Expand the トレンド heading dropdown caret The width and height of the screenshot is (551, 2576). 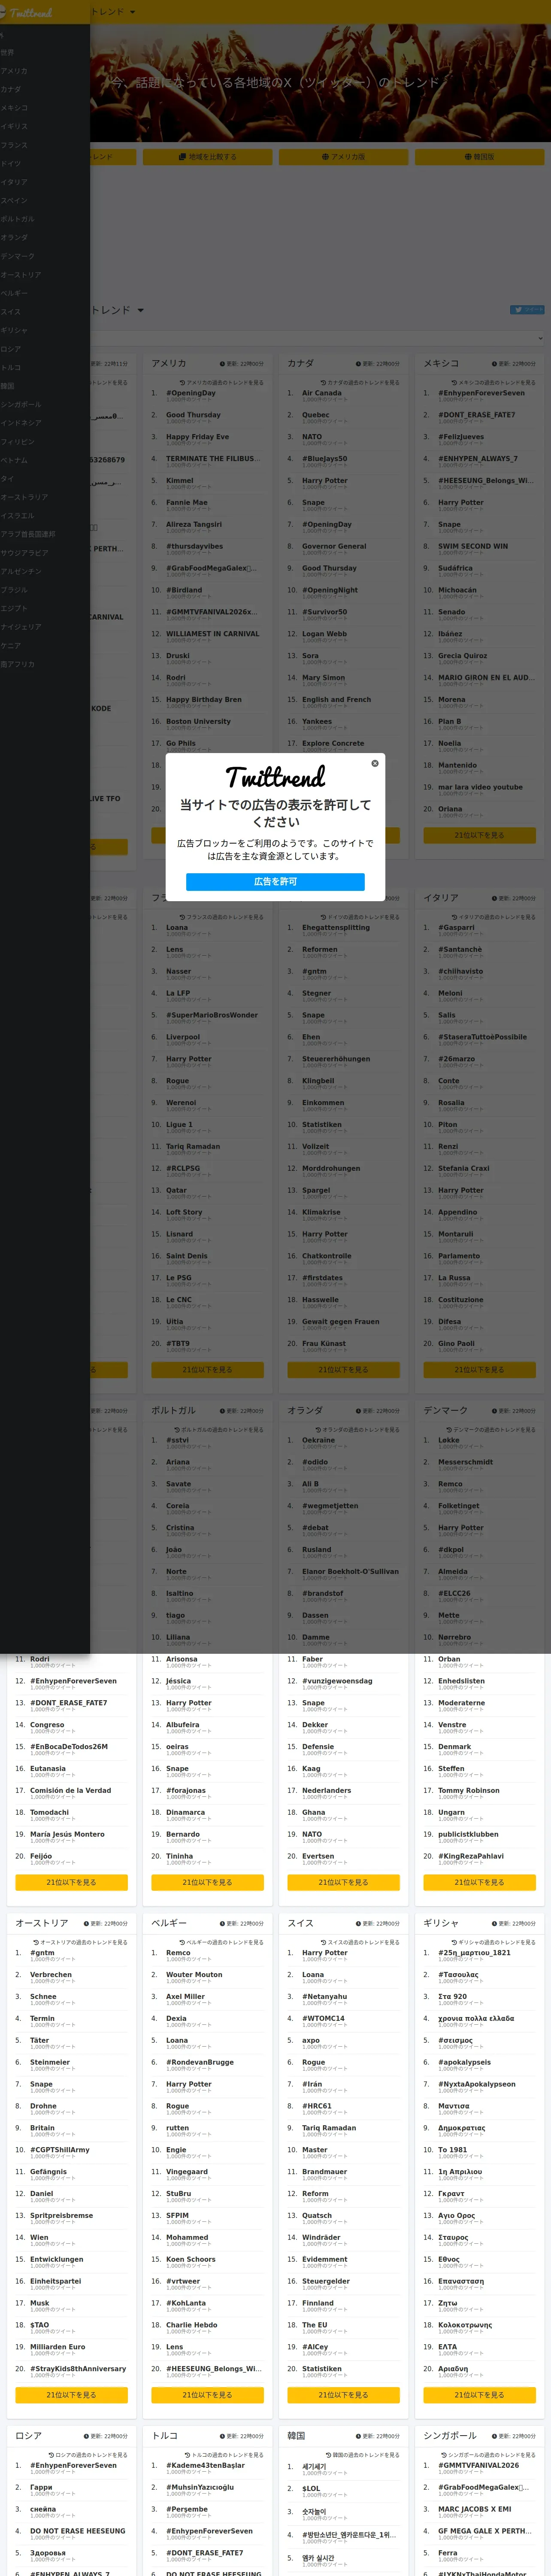click(140, 310)
